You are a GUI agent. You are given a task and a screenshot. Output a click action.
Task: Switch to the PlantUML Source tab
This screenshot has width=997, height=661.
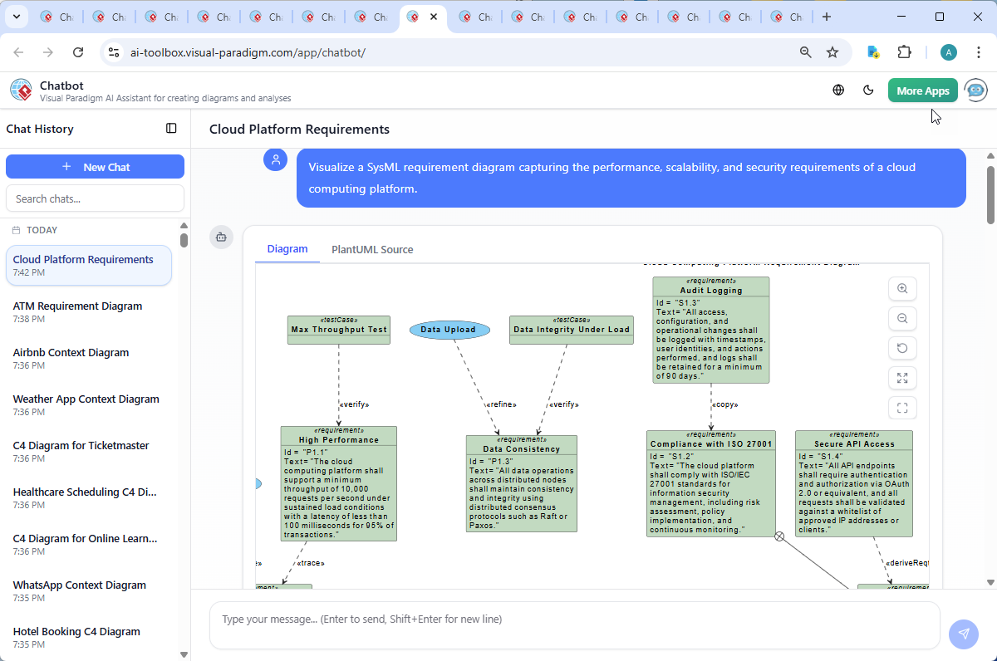(372, 249)
